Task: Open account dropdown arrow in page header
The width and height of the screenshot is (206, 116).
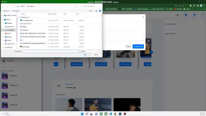Action: click(x=203, y=15)
